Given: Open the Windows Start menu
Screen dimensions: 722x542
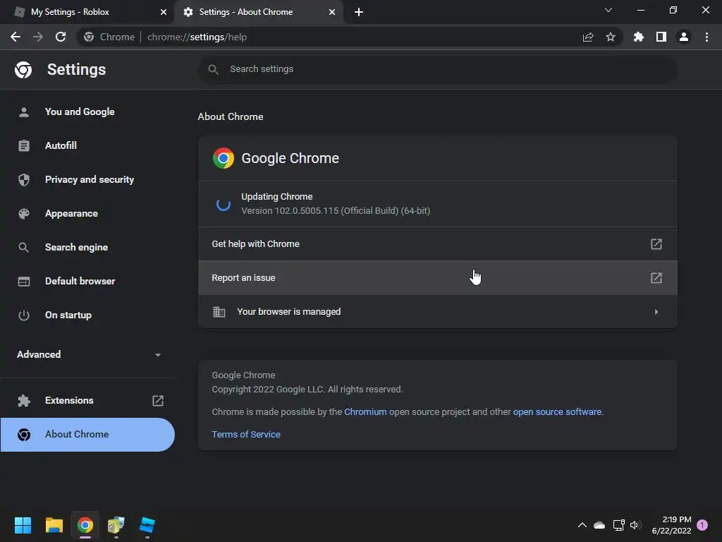Looking at the screenshot, I should pyautogui.click(x=23, y=525).
